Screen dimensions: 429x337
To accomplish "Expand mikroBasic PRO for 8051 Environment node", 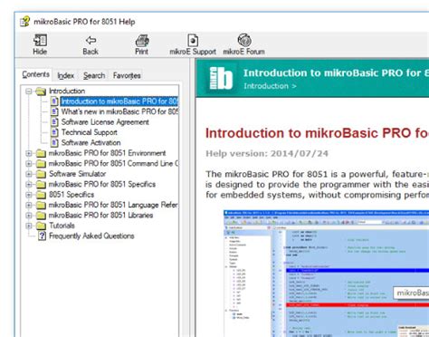I will coord(29,153).
